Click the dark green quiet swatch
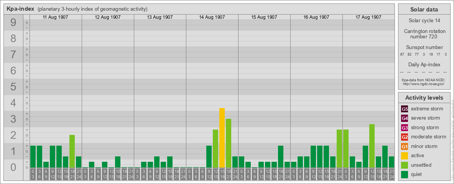This screenshot has height=184, width=454. [405, 174]
